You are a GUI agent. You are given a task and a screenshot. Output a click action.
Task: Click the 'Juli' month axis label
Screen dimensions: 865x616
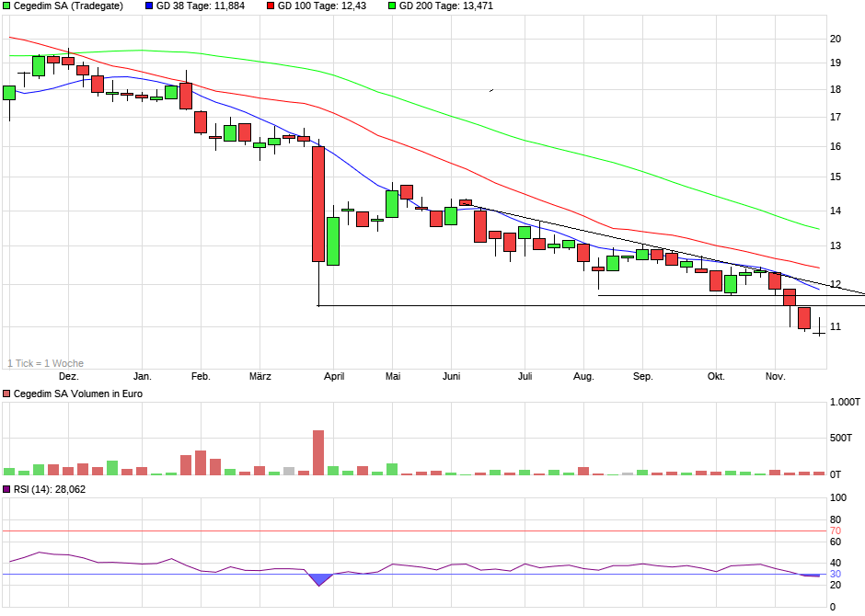pos(525,376)
